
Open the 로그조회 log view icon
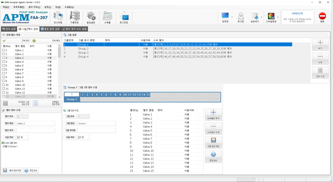click(x=124, y=17)
